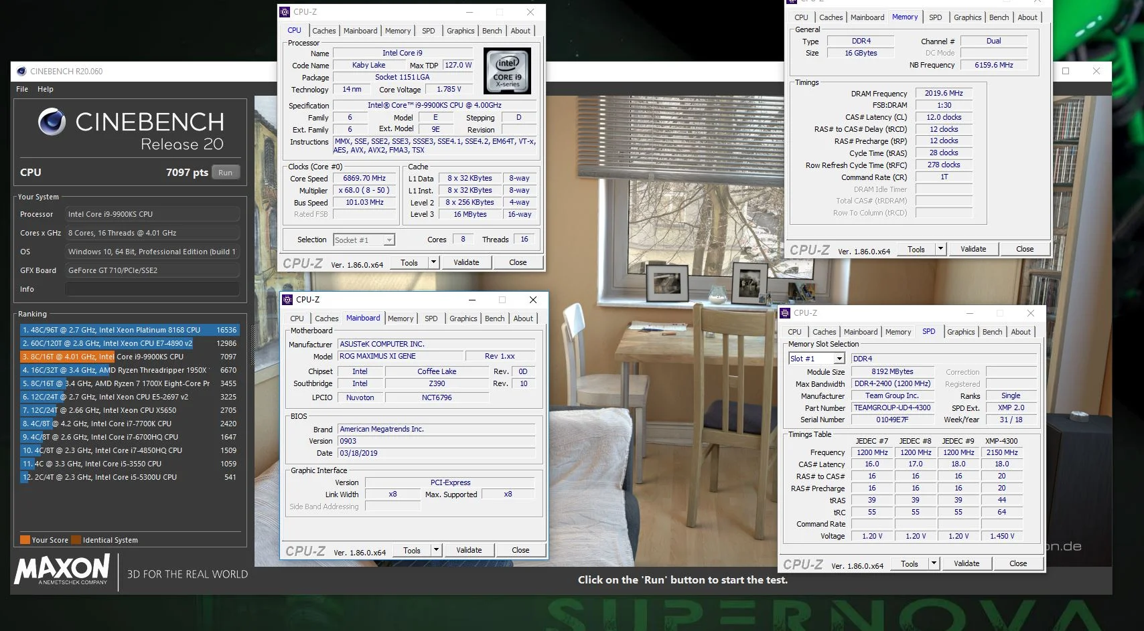Select ranking row for Ryzen Threadripper 1950X
Screen dimensions: 1144x631
tap(129, 370)
